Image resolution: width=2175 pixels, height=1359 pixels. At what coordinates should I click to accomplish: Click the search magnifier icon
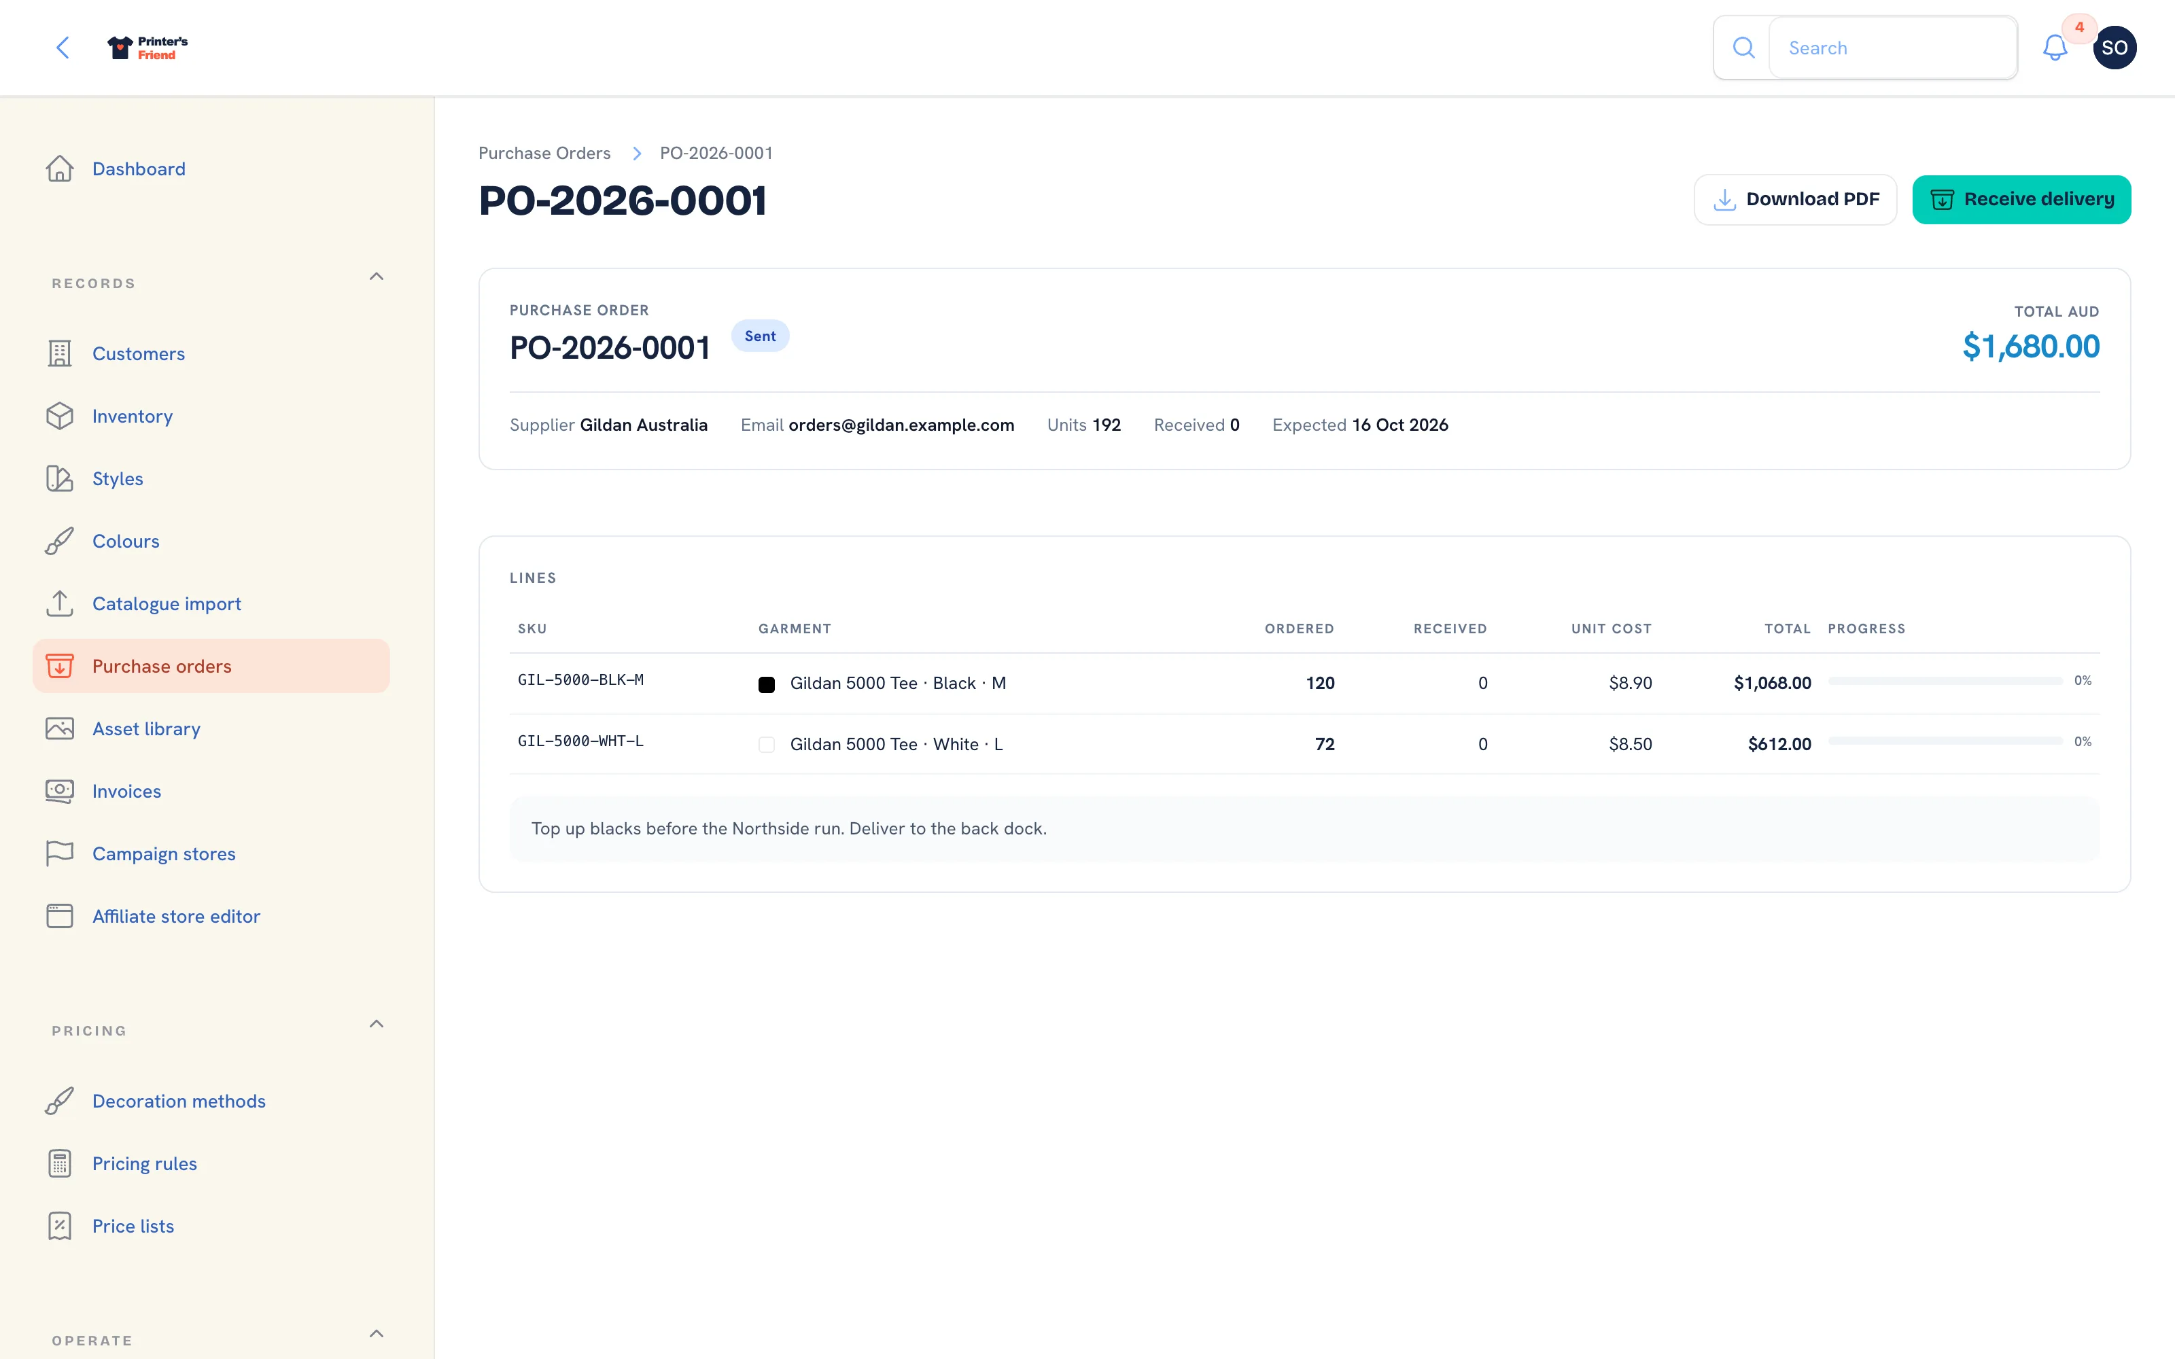(1743, 48)
